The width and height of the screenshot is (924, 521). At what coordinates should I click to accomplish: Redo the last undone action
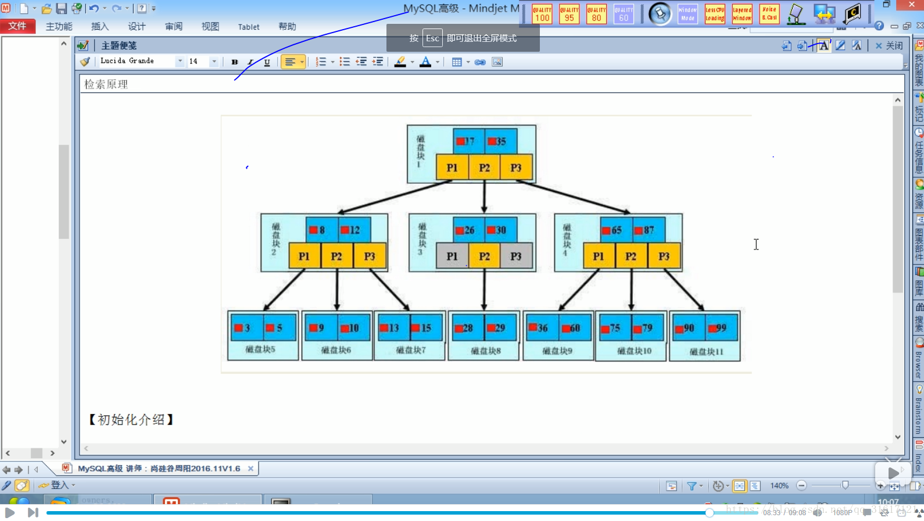pyautogui.click(x=116, y=9)
